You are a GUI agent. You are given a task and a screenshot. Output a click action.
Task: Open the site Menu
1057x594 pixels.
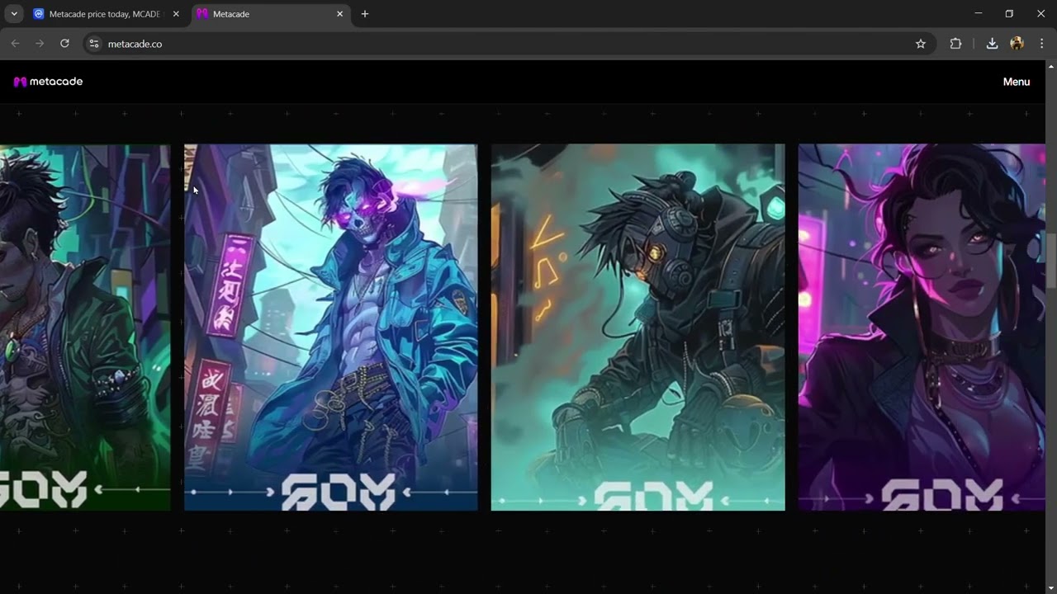pyautogui.click(x=1016, y=82)
